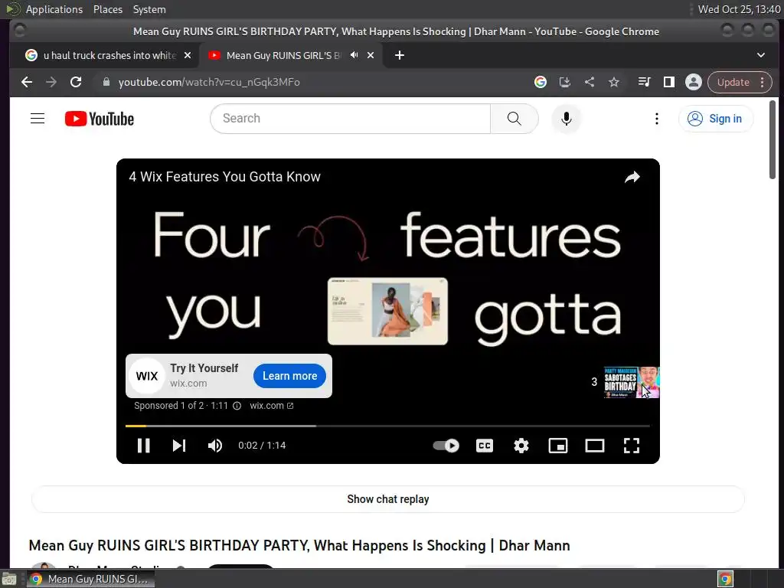This screenshot has width=784, height=588.
Task: Click the address bar URL
Action: point(209,82)
